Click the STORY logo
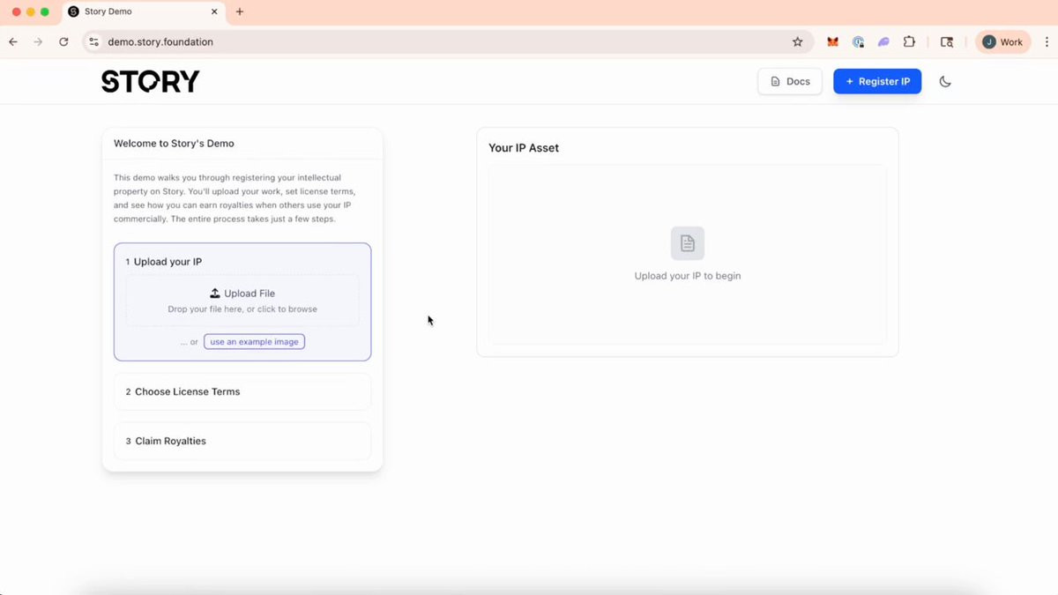1058x595 pixels. click(151, 81)
